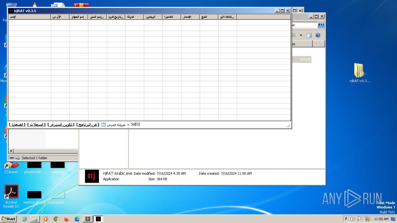Expand Explorer change view dropdown arrow
This screenshot has height=223, width=397.
(x=301, y=35)
